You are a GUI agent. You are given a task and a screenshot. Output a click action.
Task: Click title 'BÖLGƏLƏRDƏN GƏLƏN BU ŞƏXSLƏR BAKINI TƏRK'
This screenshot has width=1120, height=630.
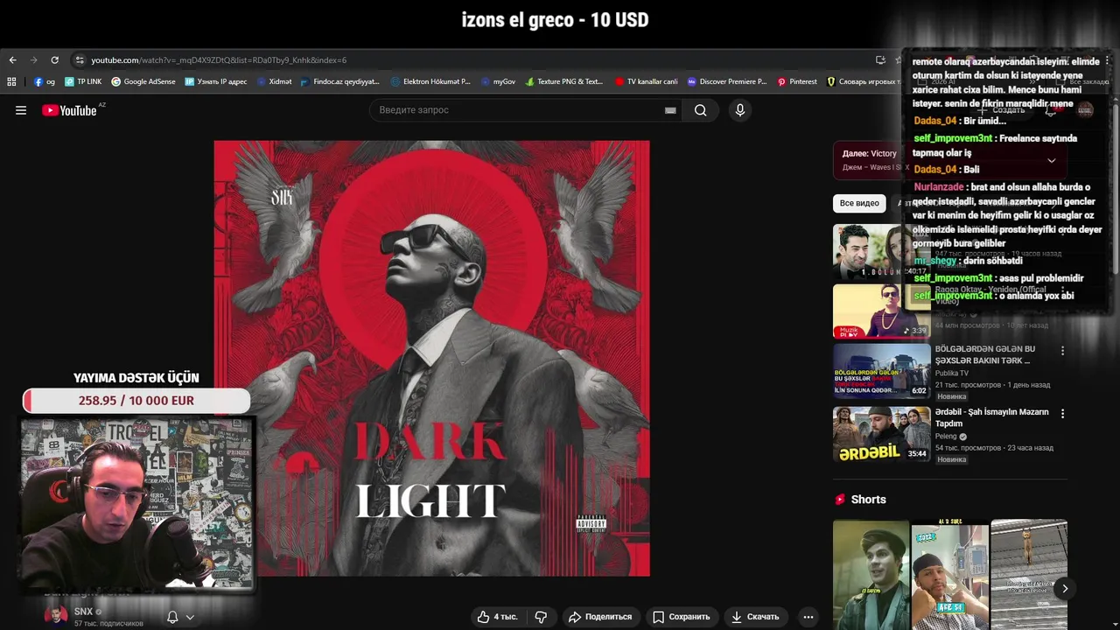[x=984, y=354]
